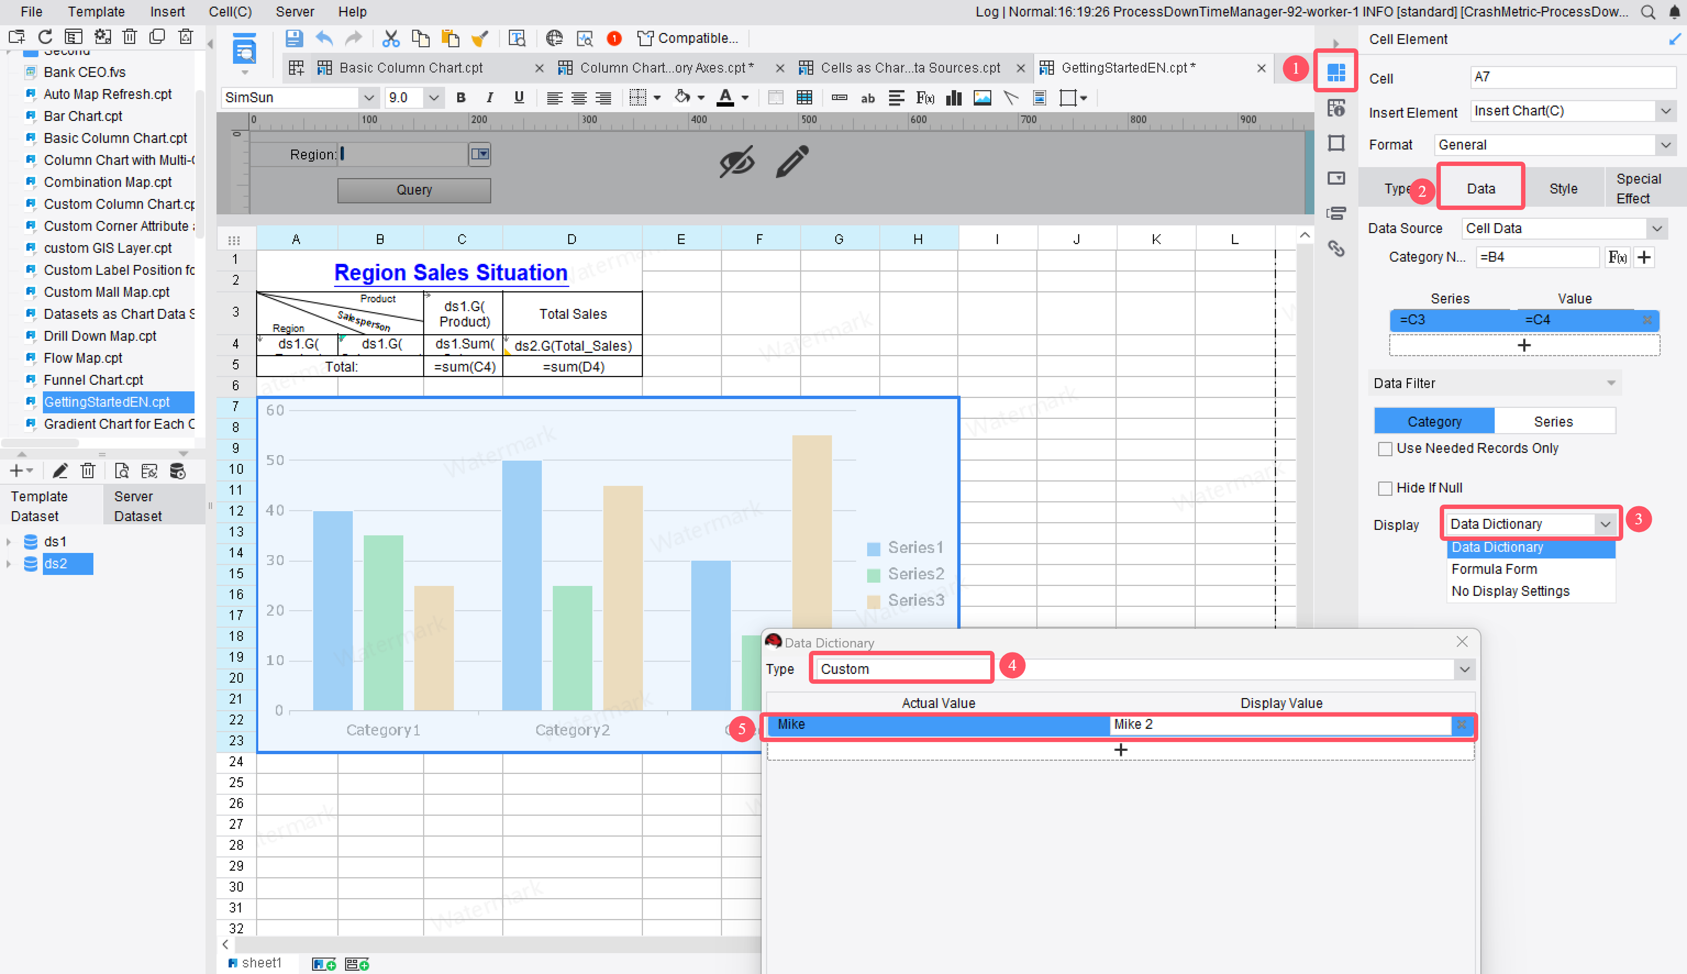Open the hyperlink panel icon in right sidebar

(1336, 249)
